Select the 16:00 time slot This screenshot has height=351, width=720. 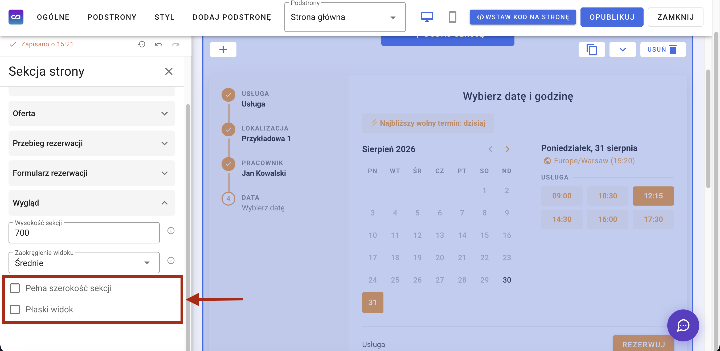[x=608, y=219]
